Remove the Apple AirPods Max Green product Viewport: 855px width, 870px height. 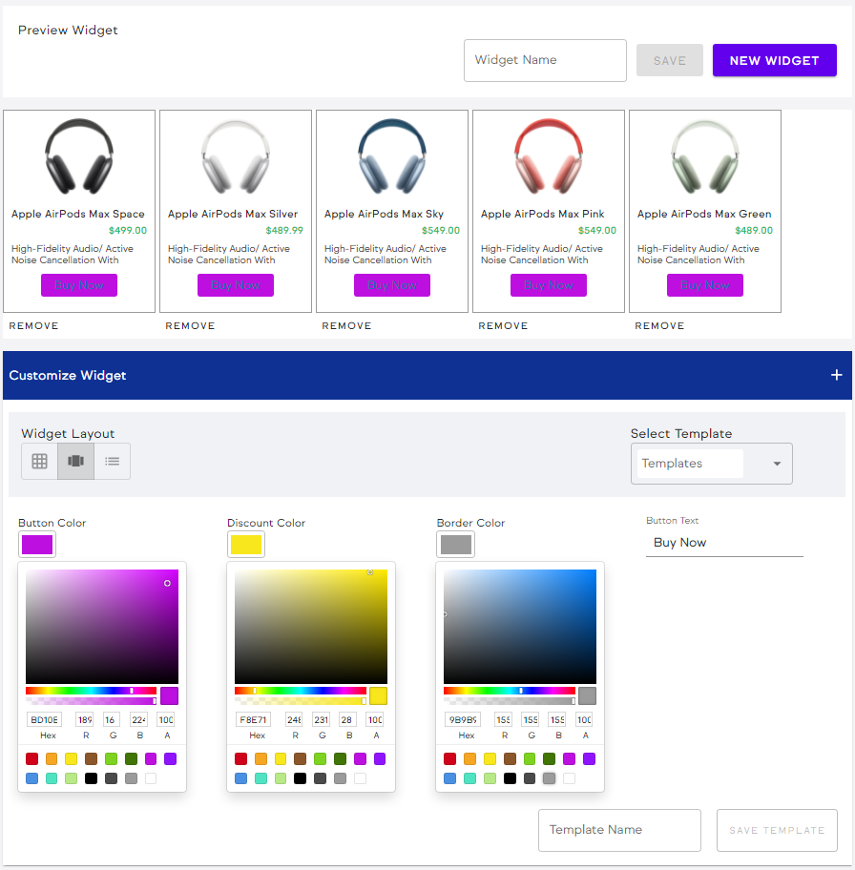(659, 326)
